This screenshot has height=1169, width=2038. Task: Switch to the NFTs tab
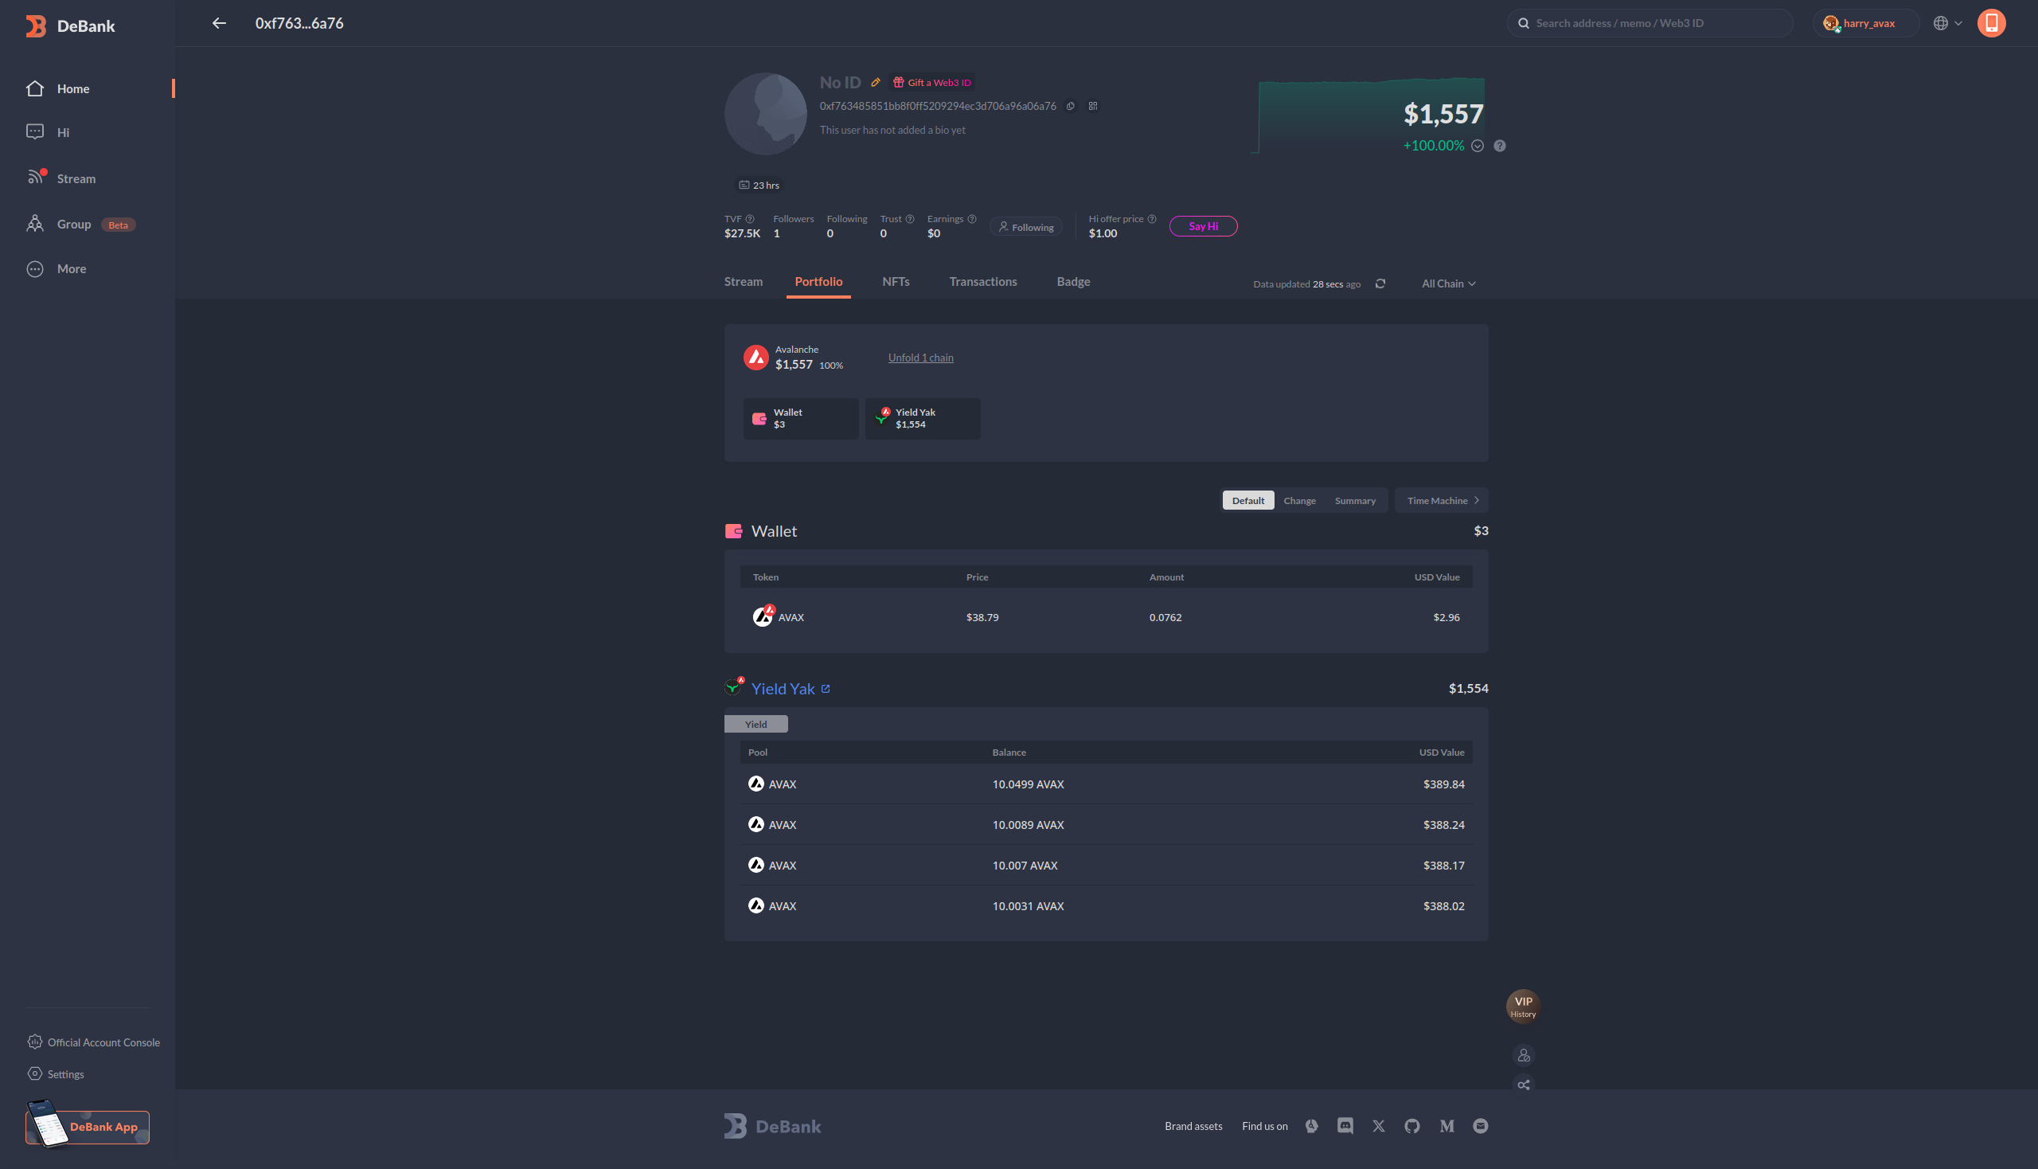point(896,283)
